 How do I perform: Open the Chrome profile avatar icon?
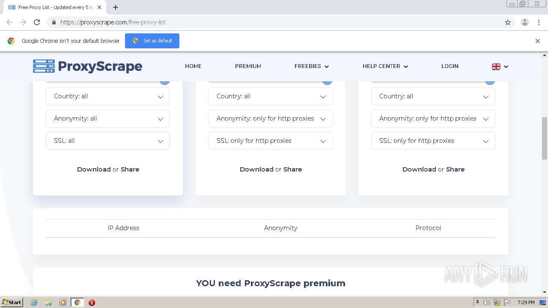pos(524,22)
